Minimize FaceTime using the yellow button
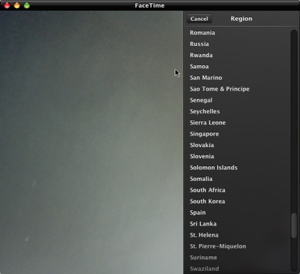 point(17,5)
